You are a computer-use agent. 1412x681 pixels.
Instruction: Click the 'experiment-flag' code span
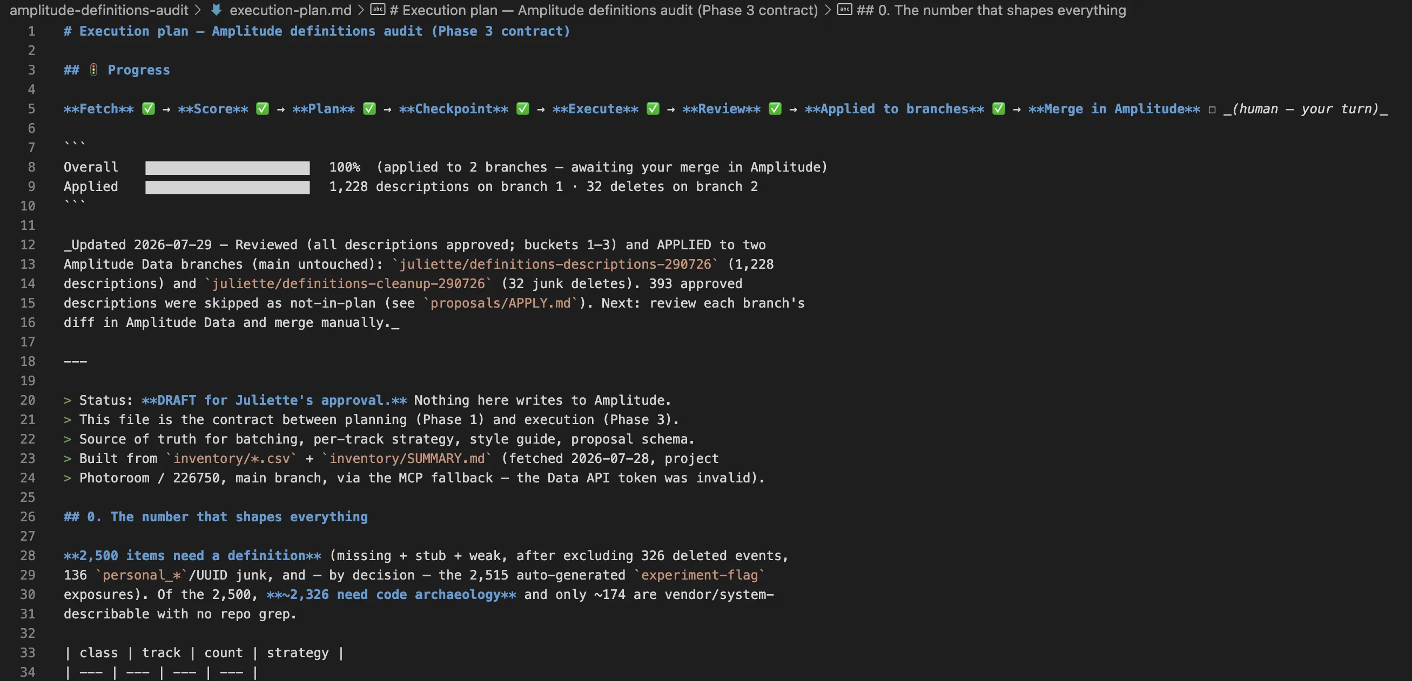[x=700, y=575]
